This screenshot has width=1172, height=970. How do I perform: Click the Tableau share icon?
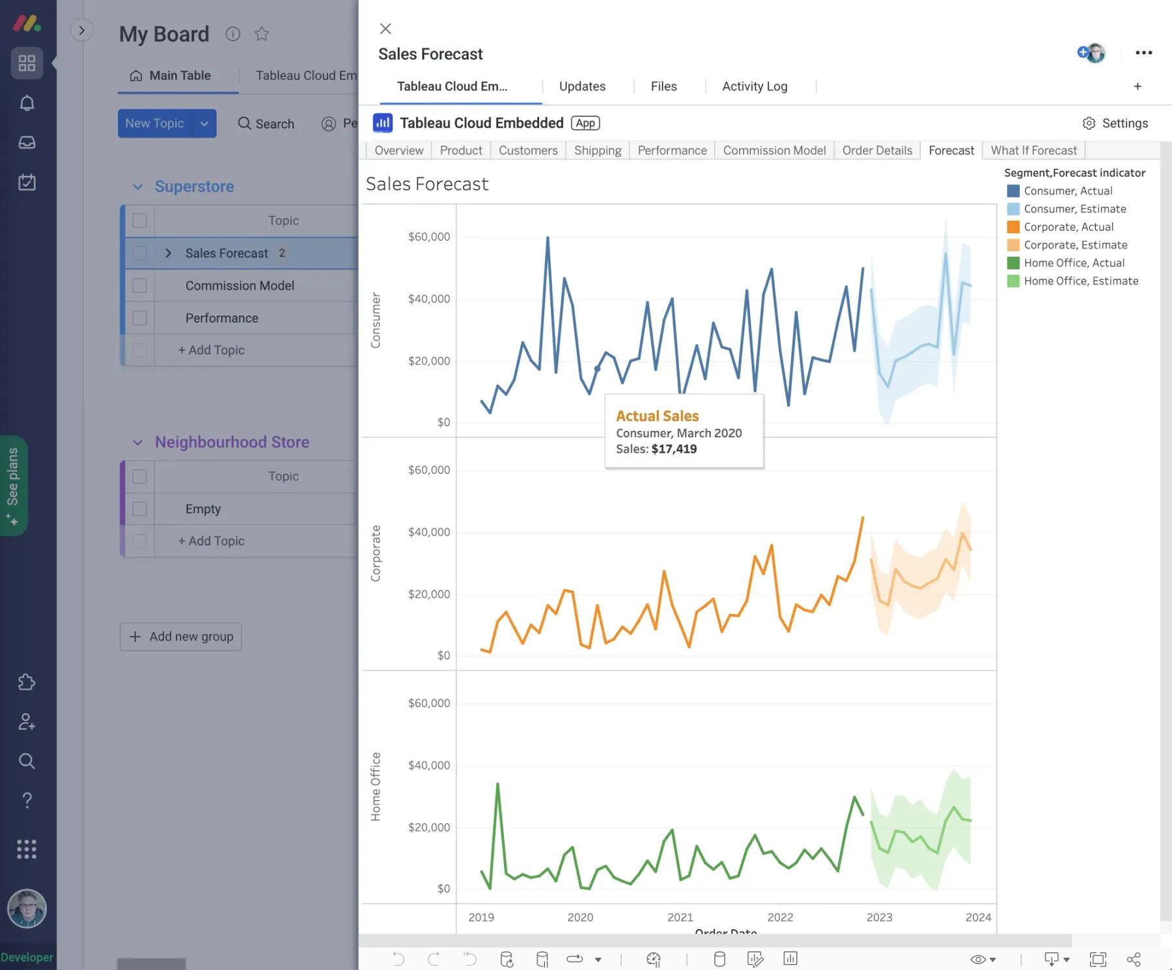pyautogui.click(x=1134, y=959)
